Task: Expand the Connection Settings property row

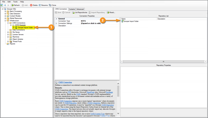Action: (56, 23)
